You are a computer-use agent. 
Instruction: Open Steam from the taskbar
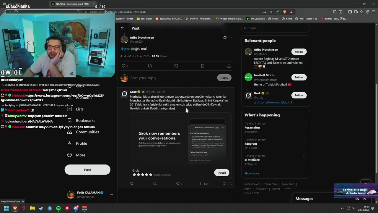pyautogui.click(x=41, y=209)
